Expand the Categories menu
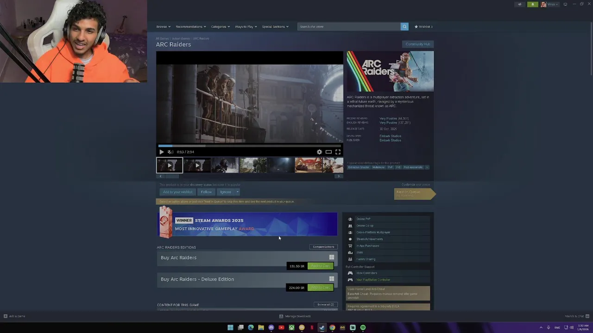593x333 pixels. (x=221, y=26)
